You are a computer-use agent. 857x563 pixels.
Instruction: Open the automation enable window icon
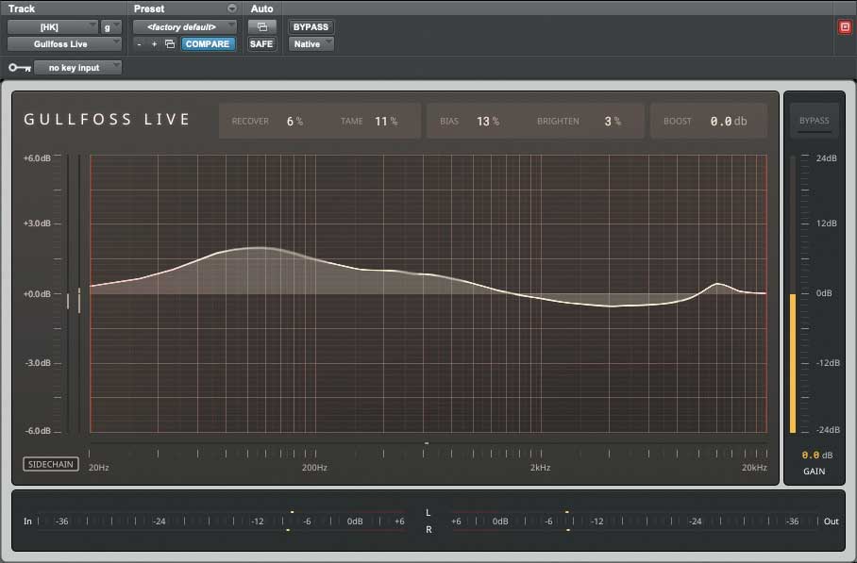[262, 26]
